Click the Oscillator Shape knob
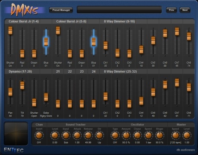Screen dimensions: 198x155 [160, 136]
